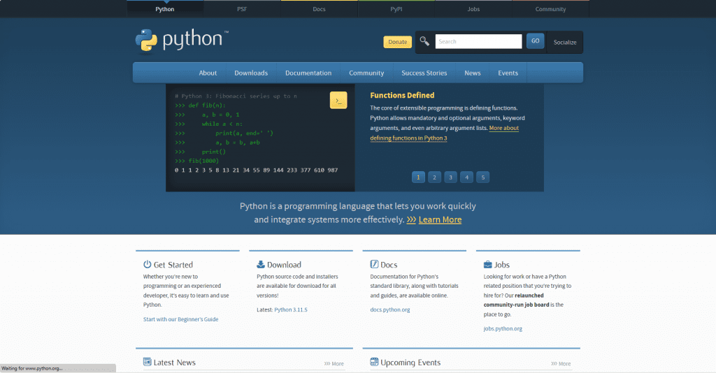Open the docs.python.org link
The image size is (716, 373).
pos(390,309)
